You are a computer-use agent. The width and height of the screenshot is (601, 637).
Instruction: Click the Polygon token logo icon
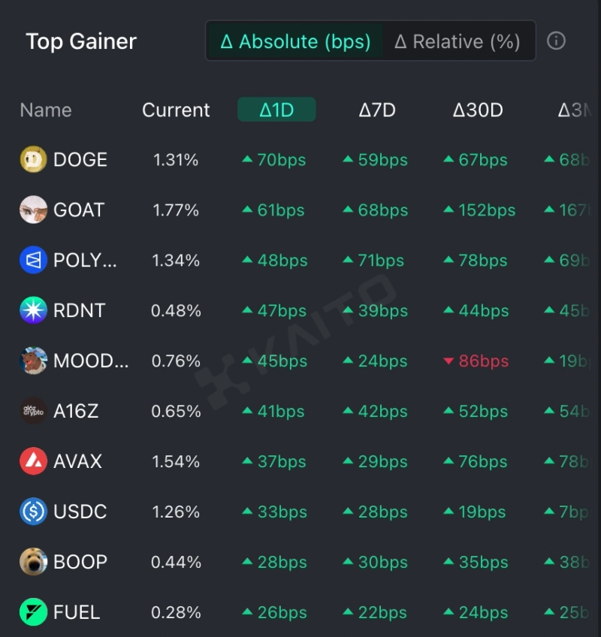pos(33,261)
